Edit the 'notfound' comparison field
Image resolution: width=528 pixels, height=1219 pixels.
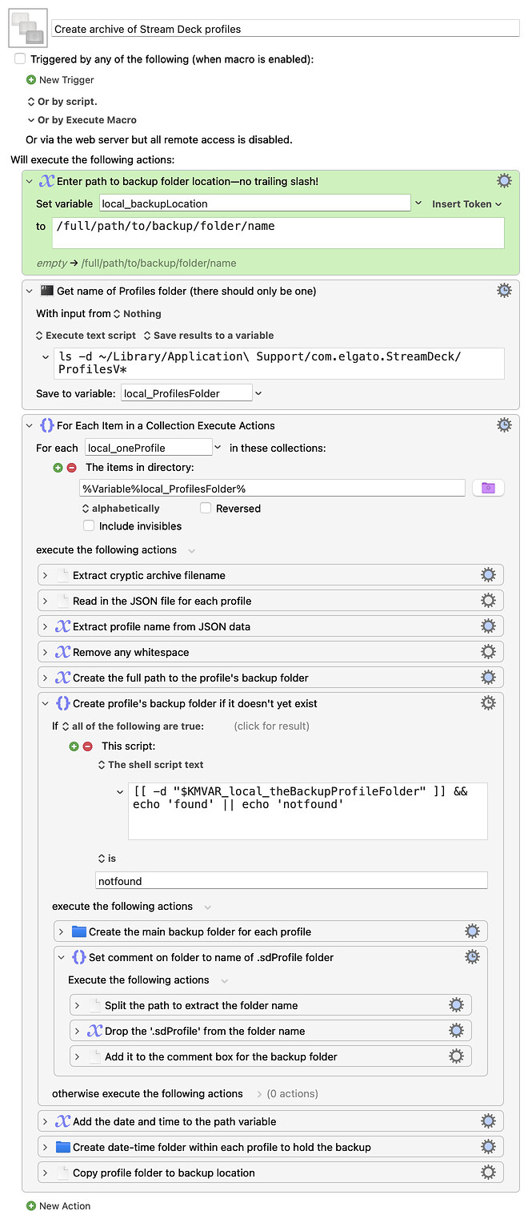[291, 881]
